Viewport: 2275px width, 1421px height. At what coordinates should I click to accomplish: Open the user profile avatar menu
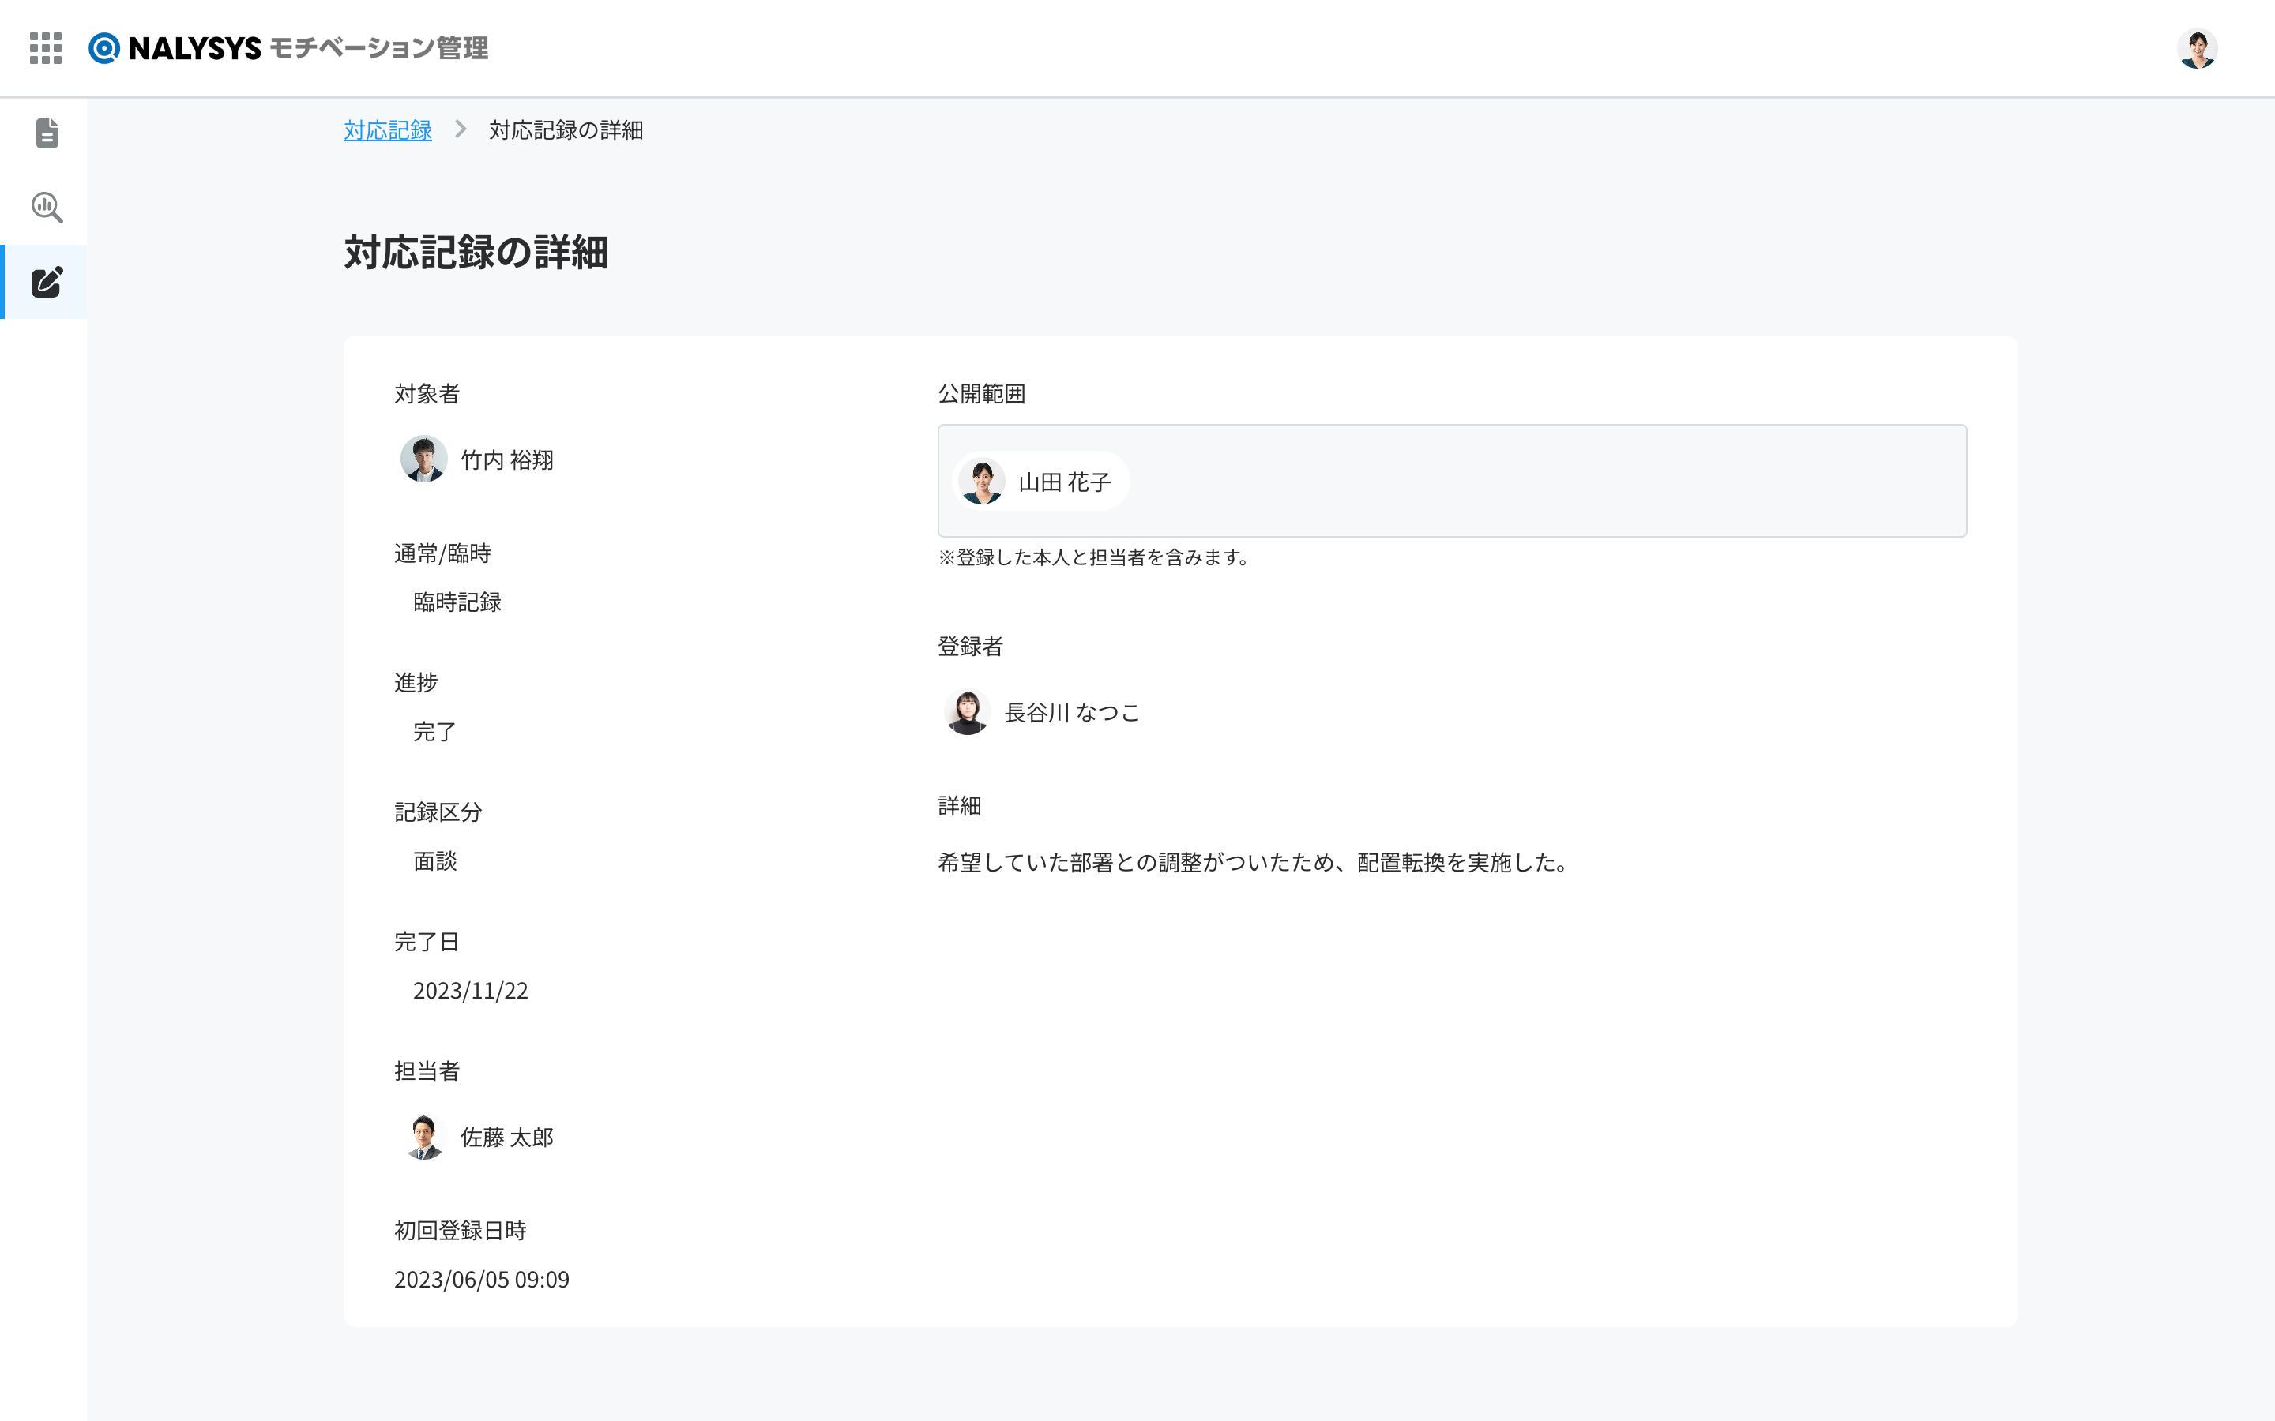tap(2197, 48)
